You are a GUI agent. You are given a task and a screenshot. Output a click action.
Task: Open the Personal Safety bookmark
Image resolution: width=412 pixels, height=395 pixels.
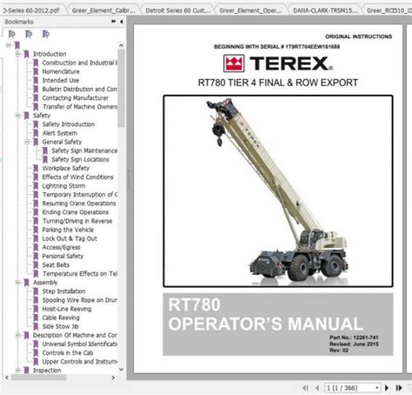point(63,256)
